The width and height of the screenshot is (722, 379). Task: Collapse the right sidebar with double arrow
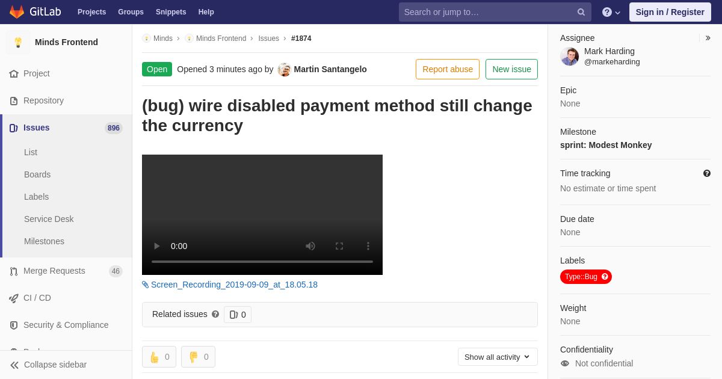point(708,38)
